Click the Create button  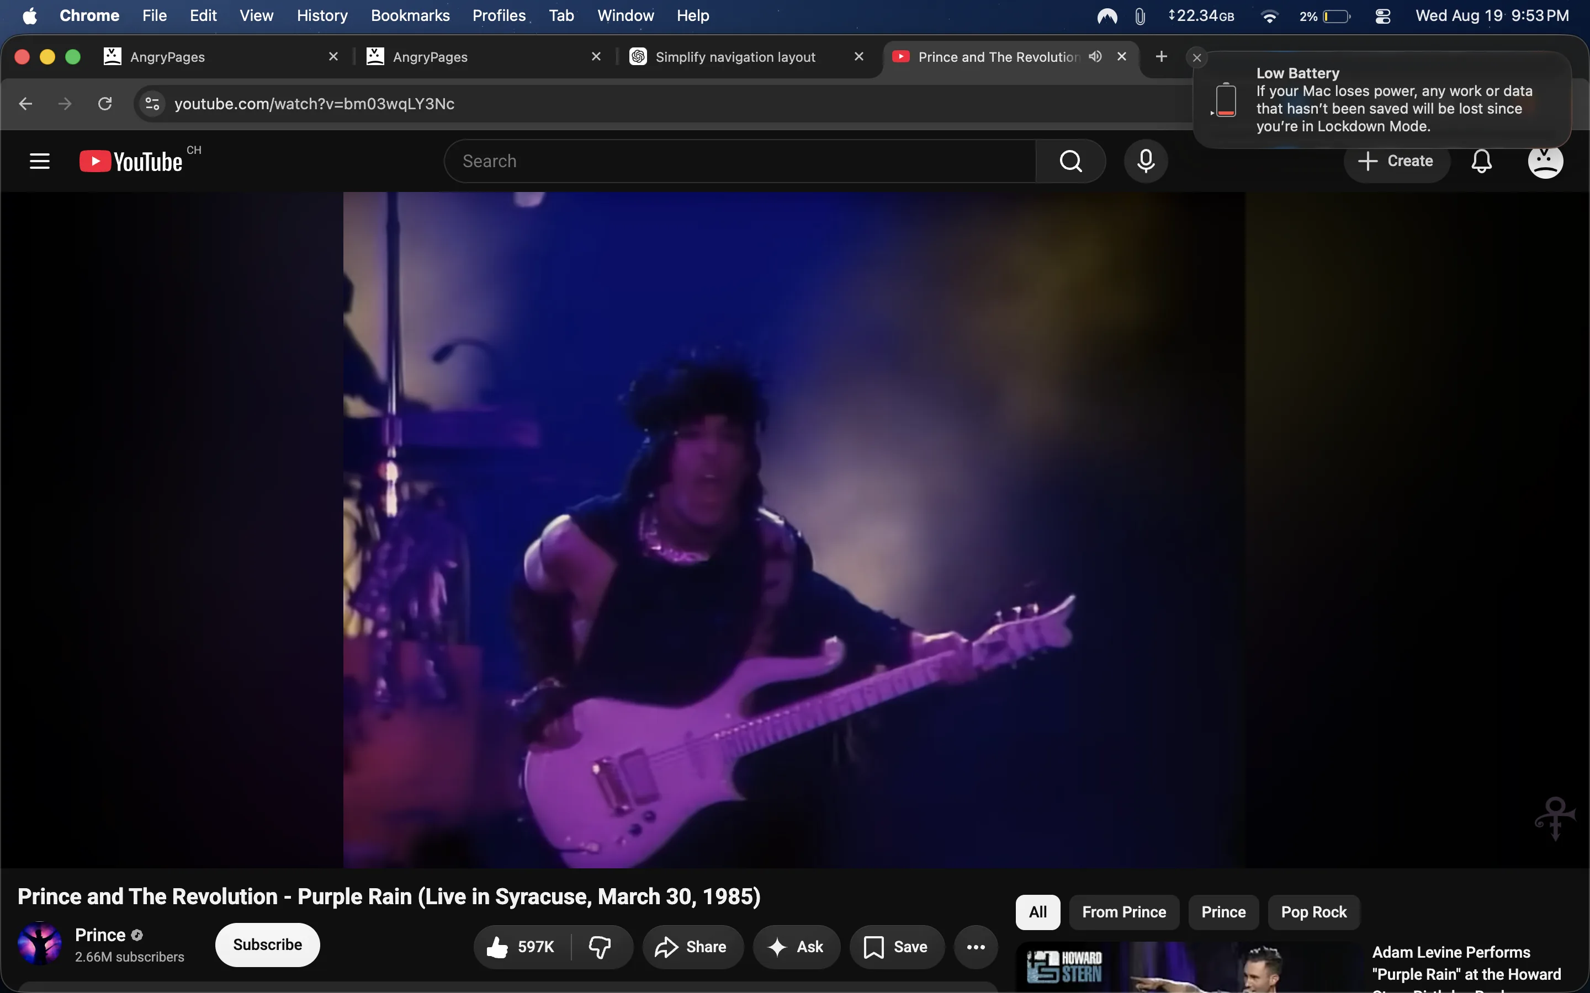(x=1396, y=161)
